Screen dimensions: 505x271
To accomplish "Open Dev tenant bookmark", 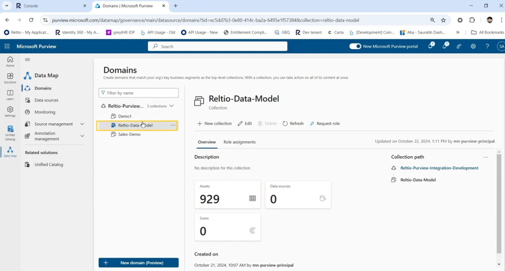I will click(x=309, y=32).
